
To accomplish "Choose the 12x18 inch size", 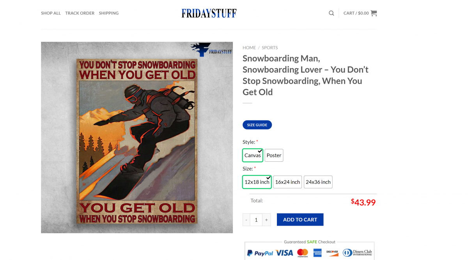I will (257, 182).
